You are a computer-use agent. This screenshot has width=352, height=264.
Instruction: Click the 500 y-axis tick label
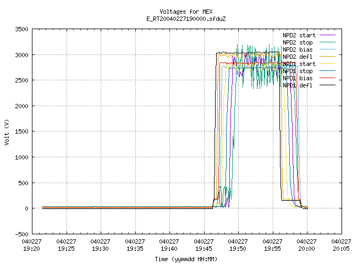click(23, 183)
